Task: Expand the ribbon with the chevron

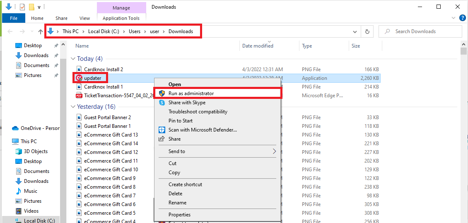Action: (x=454, y=18)
